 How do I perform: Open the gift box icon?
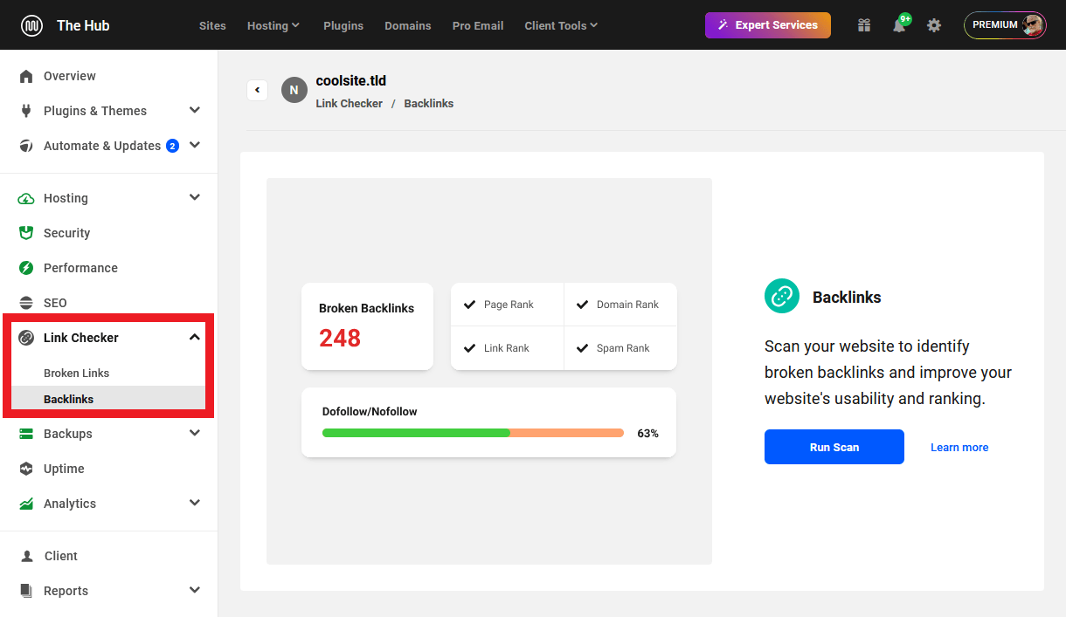(x=864, y=25)
